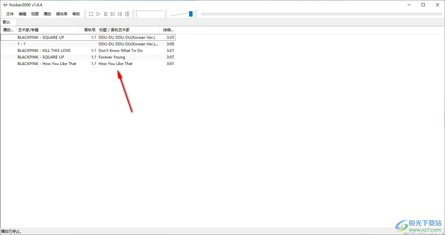Viewport: 445px width, 235px height.
Task: Sort by 艺术家/专辑 column header
Action: (x=47, y=30)
